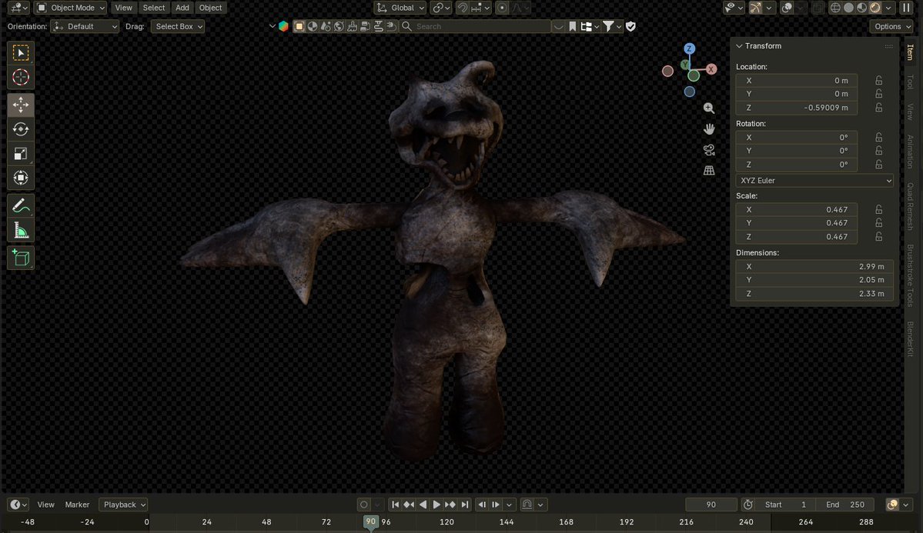Open the pivot point dropdown
The width and height of the screenshot is (923, 533).
(x=441, y=8)
